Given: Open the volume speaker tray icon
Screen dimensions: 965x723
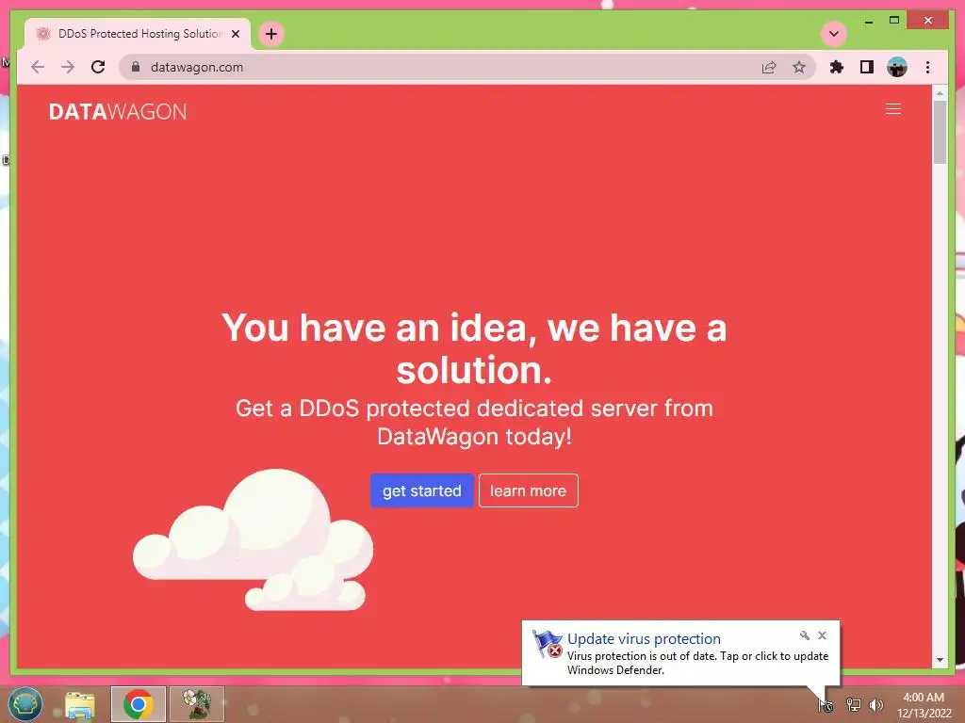Looking at the screenshot, I should [x=876, y=705].
